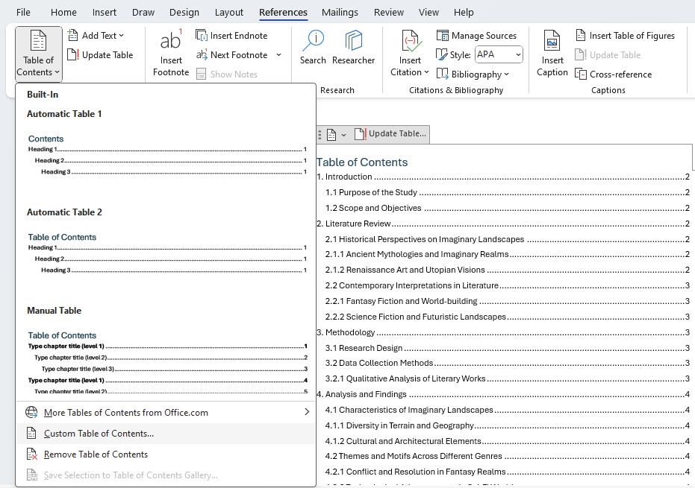Image resolution: width=695 pixels, height=488 pixels.
Task: Click Insert Endnote
Action: pyautogui.click(x=231, y=36)
